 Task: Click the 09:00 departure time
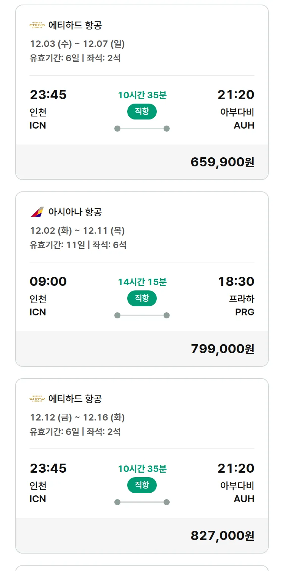(x=48, y=281)
